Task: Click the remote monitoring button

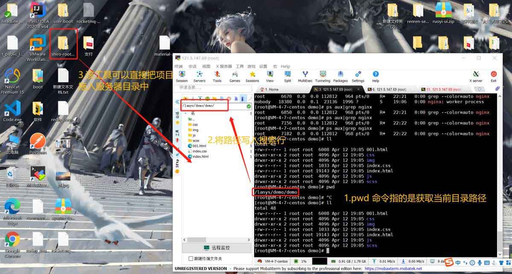Action: tap(215, 248)
